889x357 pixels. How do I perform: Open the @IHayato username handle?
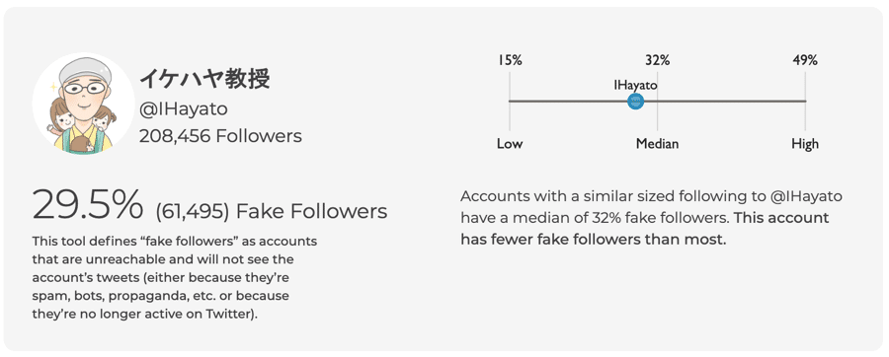point(183,109)
